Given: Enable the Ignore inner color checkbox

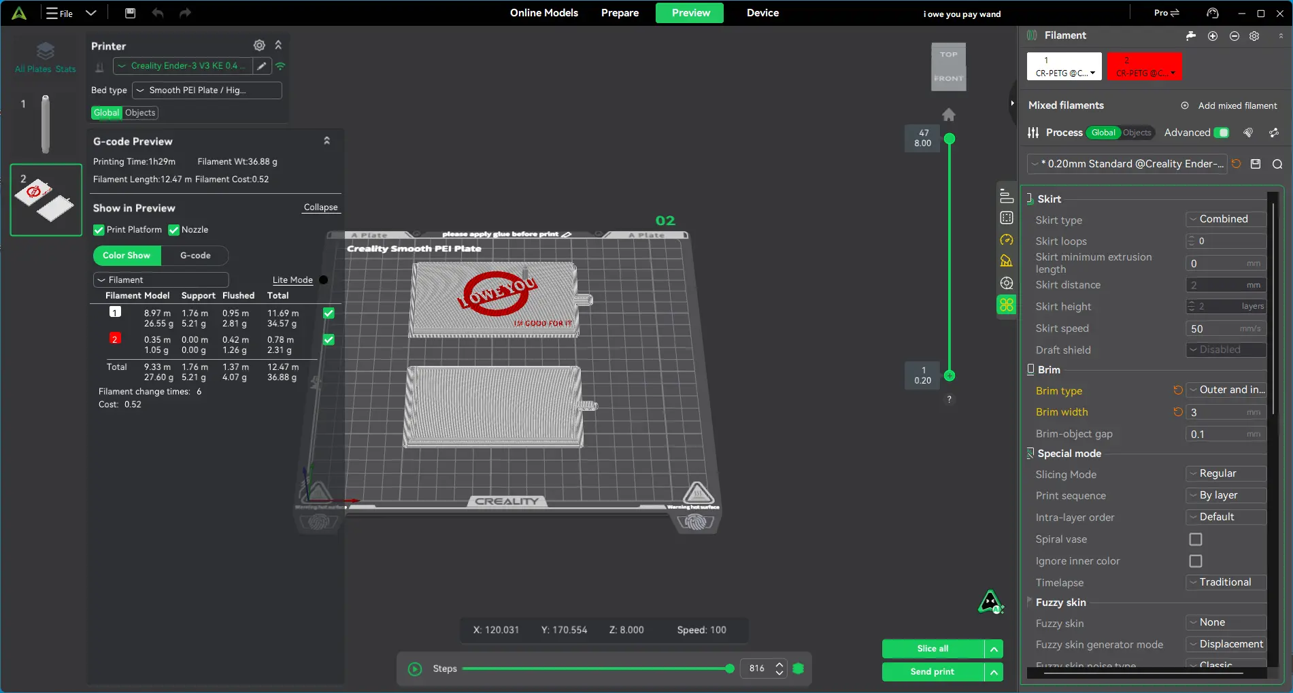Looking at the screenshot, I should [1196, 561].
